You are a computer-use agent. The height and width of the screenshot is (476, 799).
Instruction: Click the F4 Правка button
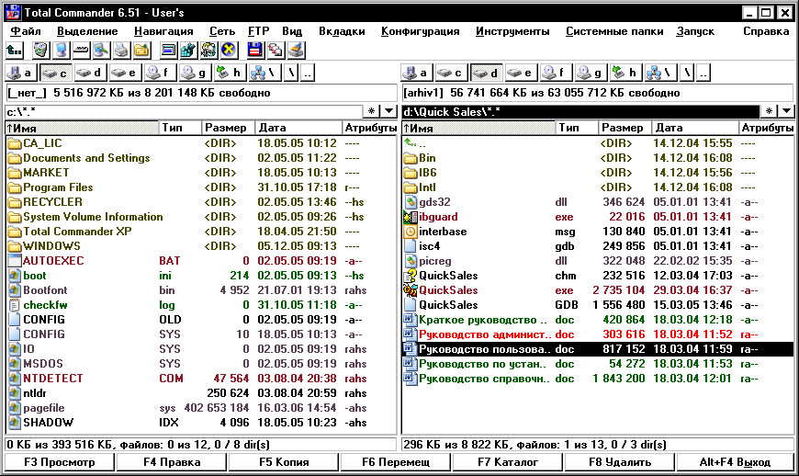point(172,462)
